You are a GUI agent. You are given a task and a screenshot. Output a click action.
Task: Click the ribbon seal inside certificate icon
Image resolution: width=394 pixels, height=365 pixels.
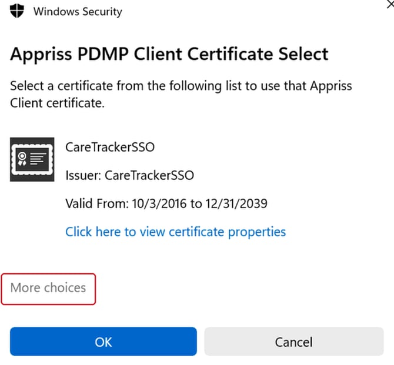coord(22,159)
